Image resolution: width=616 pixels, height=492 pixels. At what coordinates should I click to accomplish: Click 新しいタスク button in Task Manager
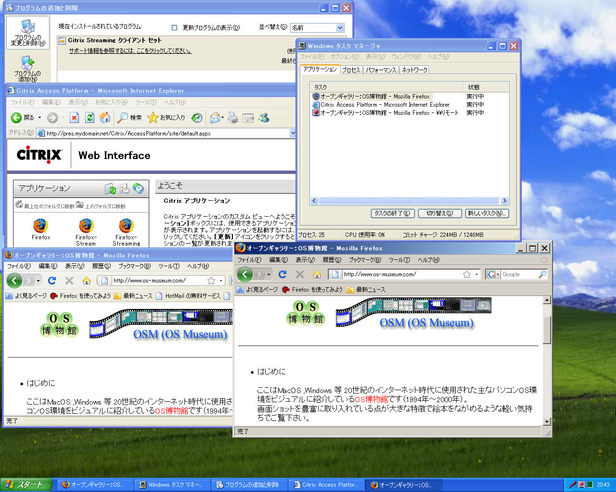(487, 213)
